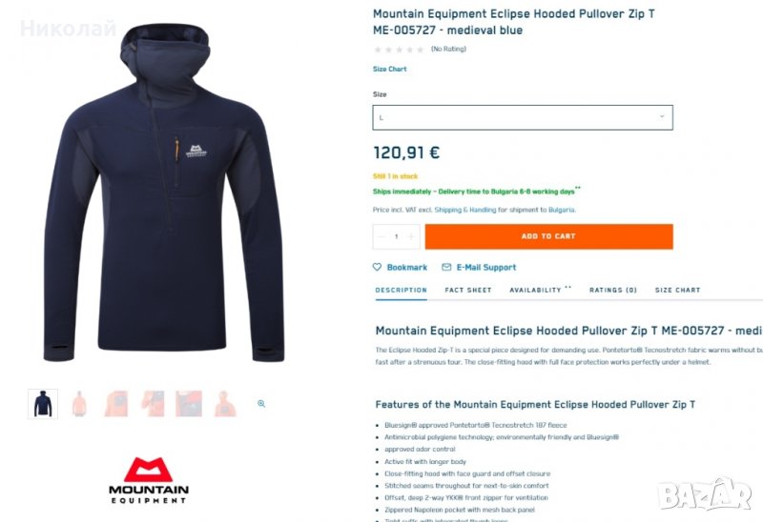Switch to the Fact Sheet tab
Screen dimensions: 763x522
[x=468, y=291]
